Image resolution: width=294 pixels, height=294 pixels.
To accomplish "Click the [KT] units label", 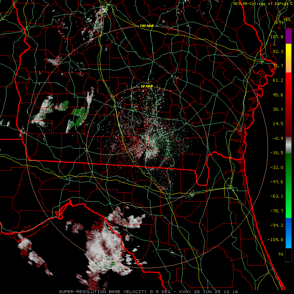I will tap(279, 23).
